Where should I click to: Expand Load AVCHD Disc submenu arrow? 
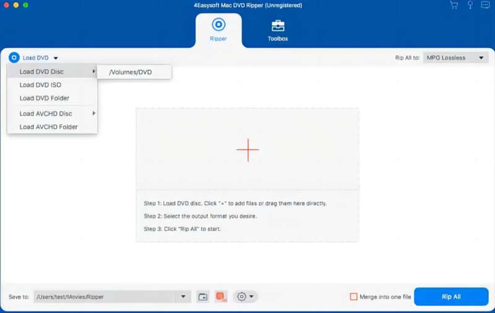pyautogui.click(x=94, y=113)
